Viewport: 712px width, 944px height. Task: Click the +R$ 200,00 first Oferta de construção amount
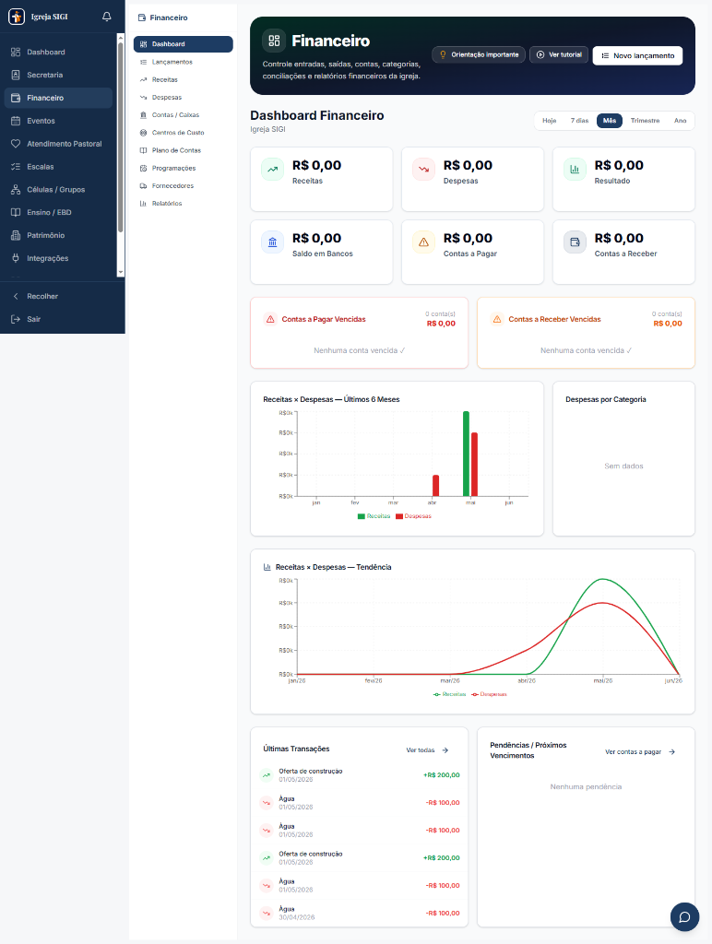coord(442,775)
